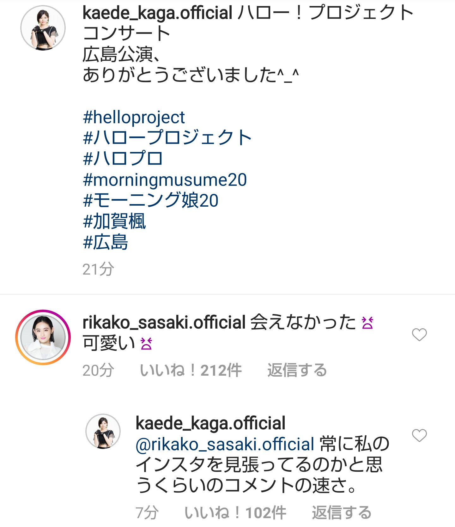The image size is (455, 527).
Task: Reply to kaede_kaga's reply via 返信する
Action: pyautogui.click(x=342, y=512)
